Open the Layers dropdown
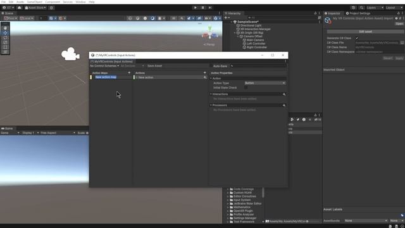Viewport: 405px width, 228px height. coord(375,8)
